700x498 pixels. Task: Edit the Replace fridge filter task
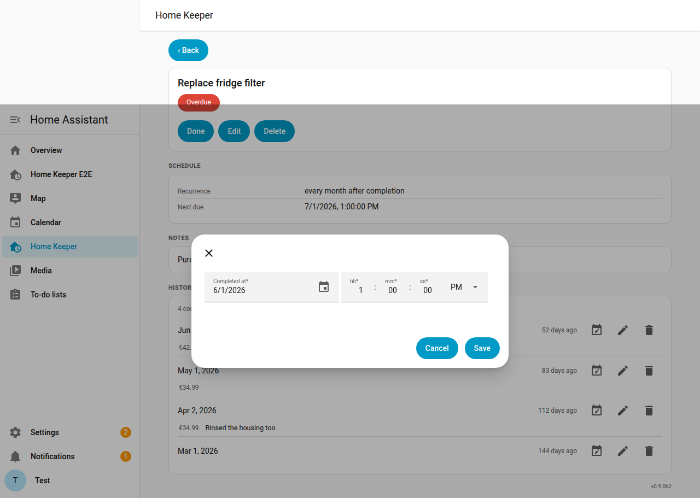tap(234, 131)
